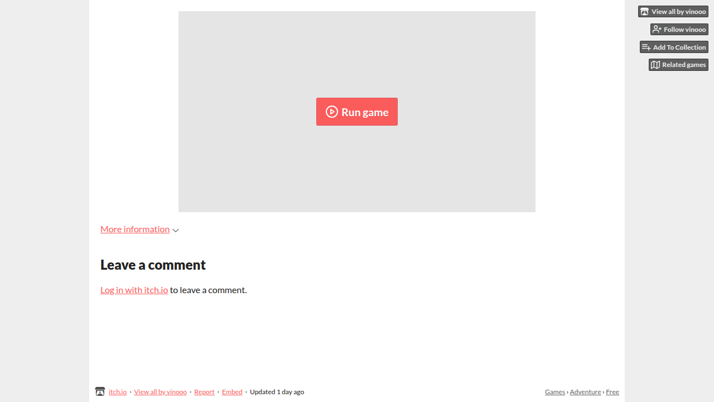
Task: Go to the Games breadcrumb category
Action: coord(555,392)
